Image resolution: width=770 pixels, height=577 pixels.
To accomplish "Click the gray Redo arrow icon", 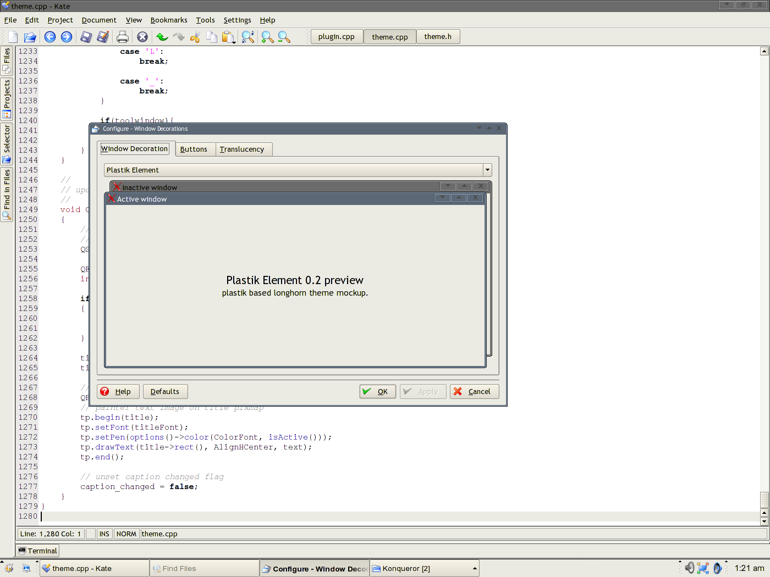I will 179,37.
